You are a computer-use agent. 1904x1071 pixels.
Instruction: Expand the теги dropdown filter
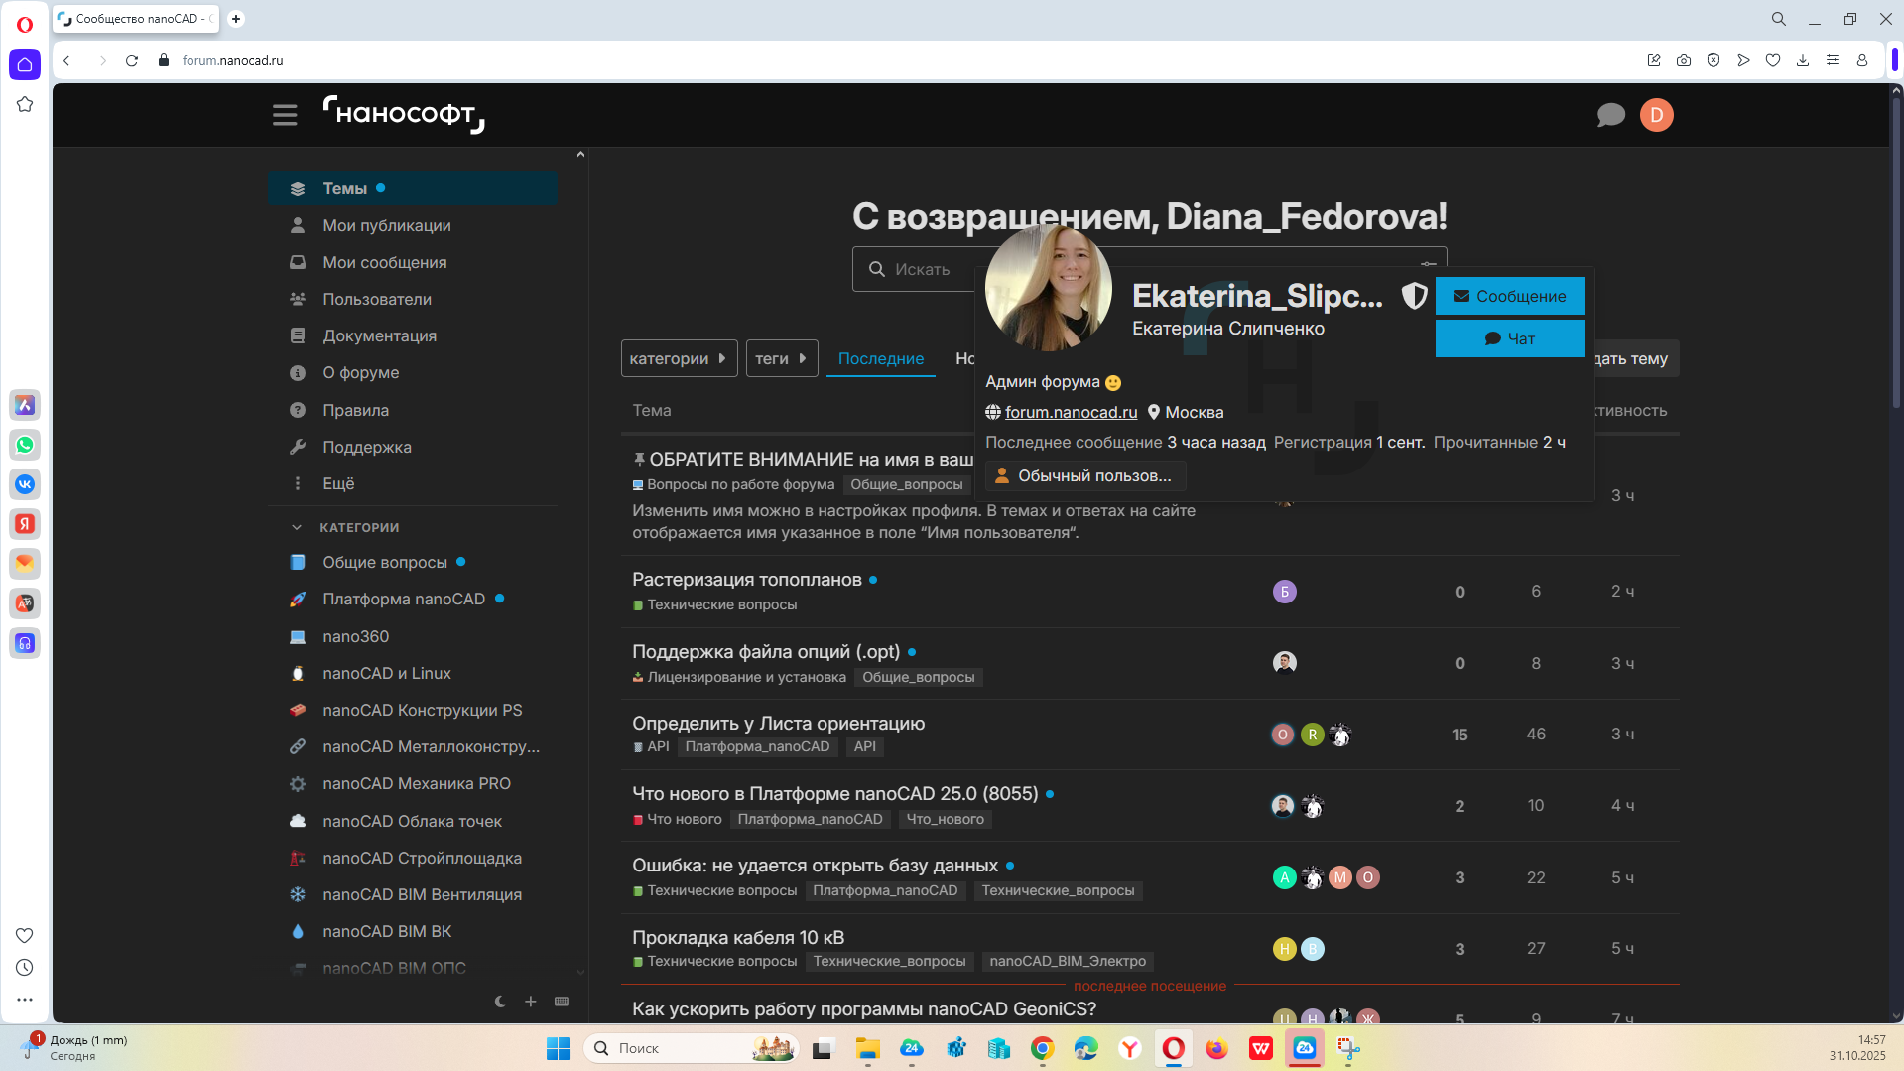point(781,358)
